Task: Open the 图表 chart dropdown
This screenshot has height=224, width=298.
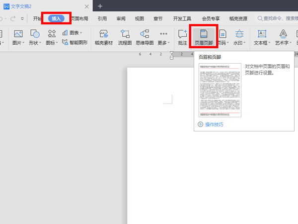Action: pyautogui.click(x=73, y=33)
